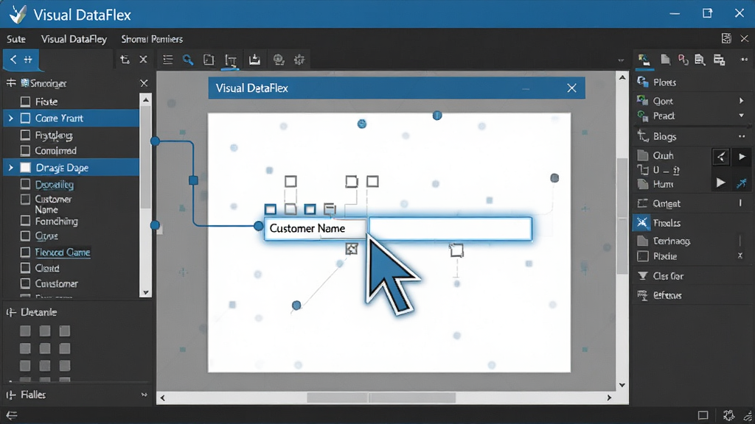This screenshot has width=755, height=424.
Task: Toggle the Pladie checkbox
Action: point(643,256)
